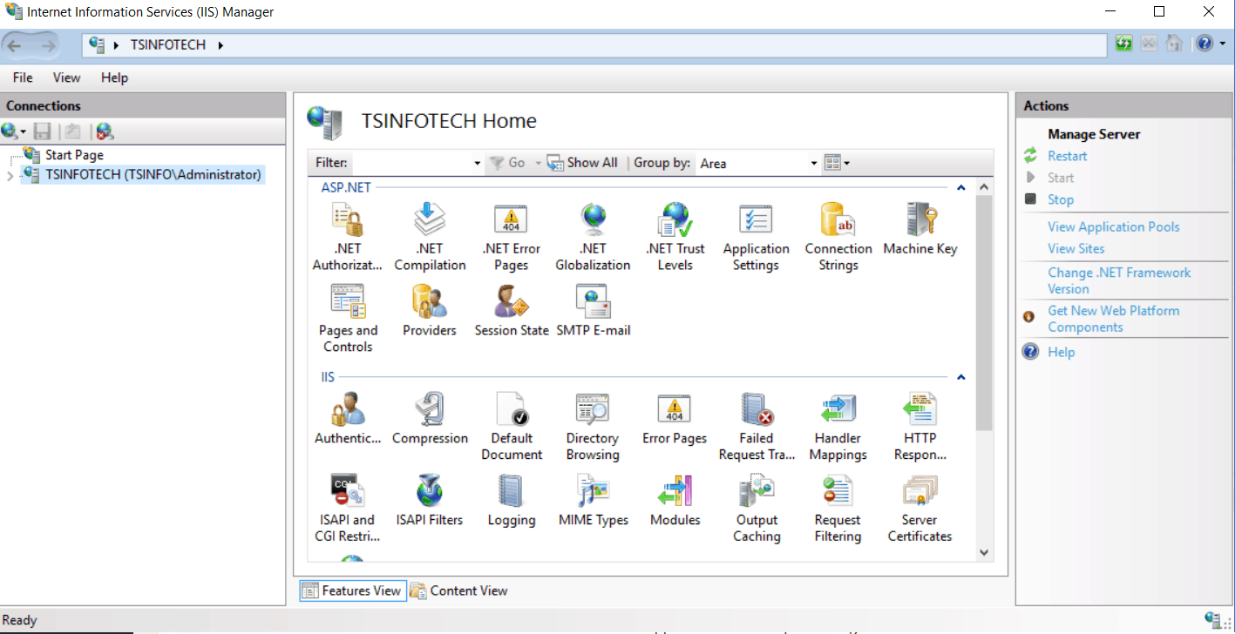This screenshot has width=1235, height=634.
Task: Switch to Content View
Action: [459, 590]
